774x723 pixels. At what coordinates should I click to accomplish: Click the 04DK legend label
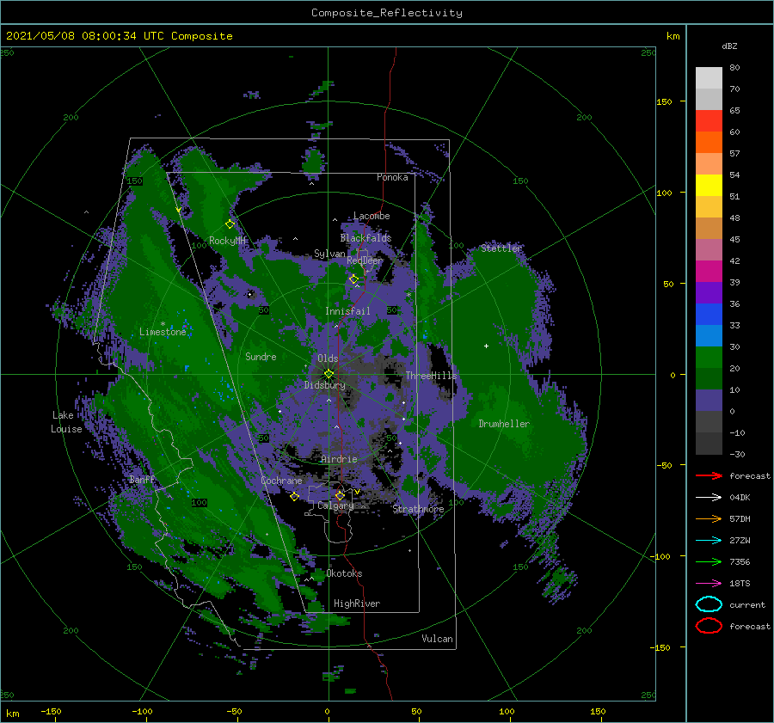tap(740, 498)
